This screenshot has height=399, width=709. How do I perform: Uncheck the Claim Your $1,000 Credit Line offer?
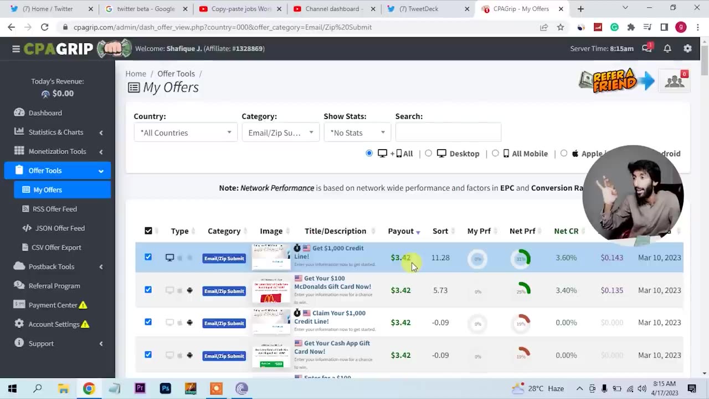(x=148, y=322)
